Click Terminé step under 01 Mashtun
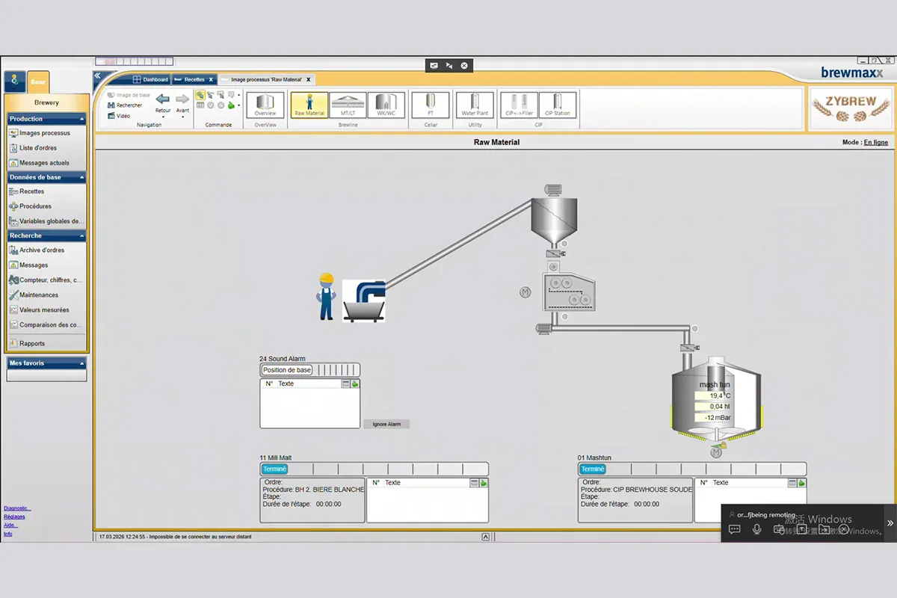The height and width of the screenshot is (598, 897). [x=593, y=469]
